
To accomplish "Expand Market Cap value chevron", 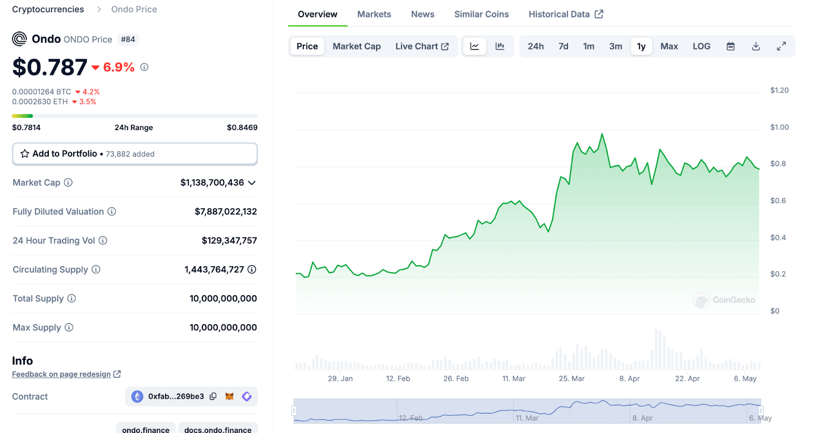I will coord(252,182).
